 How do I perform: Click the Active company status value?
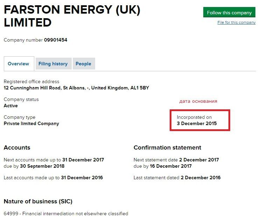pyautogui.click(x=11, y=106)
